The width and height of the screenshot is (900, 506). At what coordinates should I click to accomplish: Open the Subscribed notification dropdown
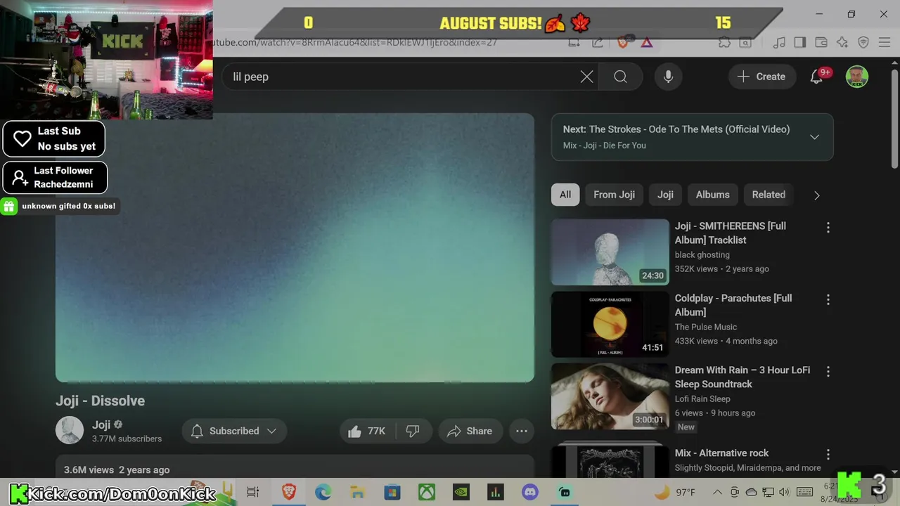tap(234, 431)
